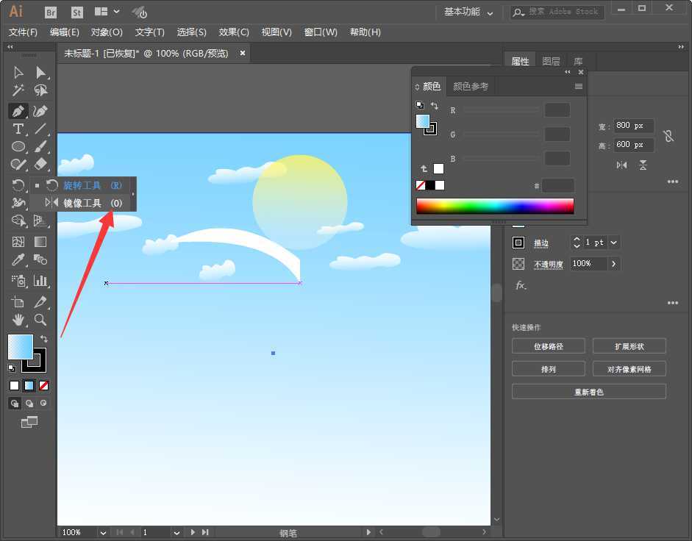
Task: Activate the Zoom tool
Action: (x=40, y=320)
